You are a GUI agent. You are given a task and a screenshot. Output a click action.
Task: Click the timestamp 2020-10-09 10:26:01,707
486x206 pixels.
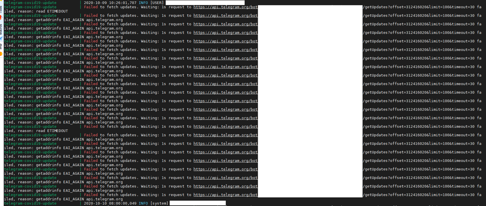click(x=110, y=3)
